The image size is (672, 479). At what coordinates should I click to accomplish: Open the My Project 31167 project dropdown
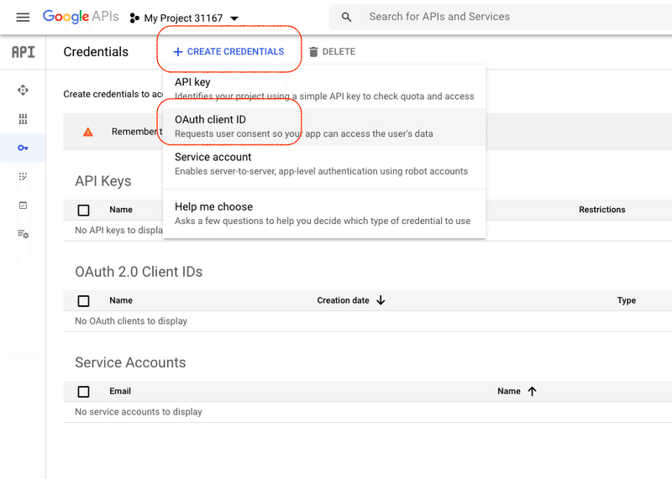click(x=184, y=18)
